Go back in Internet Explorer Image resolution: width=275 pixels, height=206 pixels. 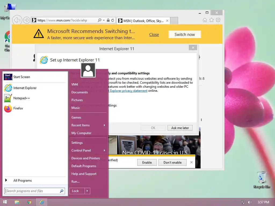(x=17, y=20)
